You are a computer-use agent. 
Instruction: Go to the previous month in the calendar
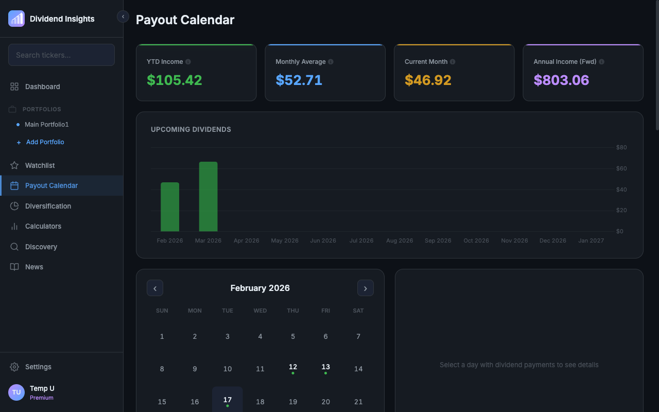point(154,288)
